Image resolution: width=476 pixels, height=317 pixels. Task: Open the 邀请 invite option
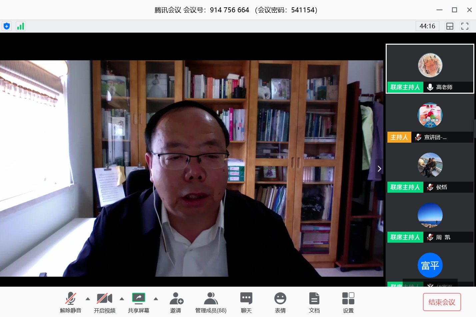pos(176,302)
